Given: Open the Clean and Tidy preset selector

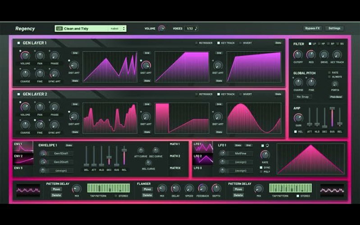Looking at the screenshot, I should pyautogui.click(x=91, y=29).
